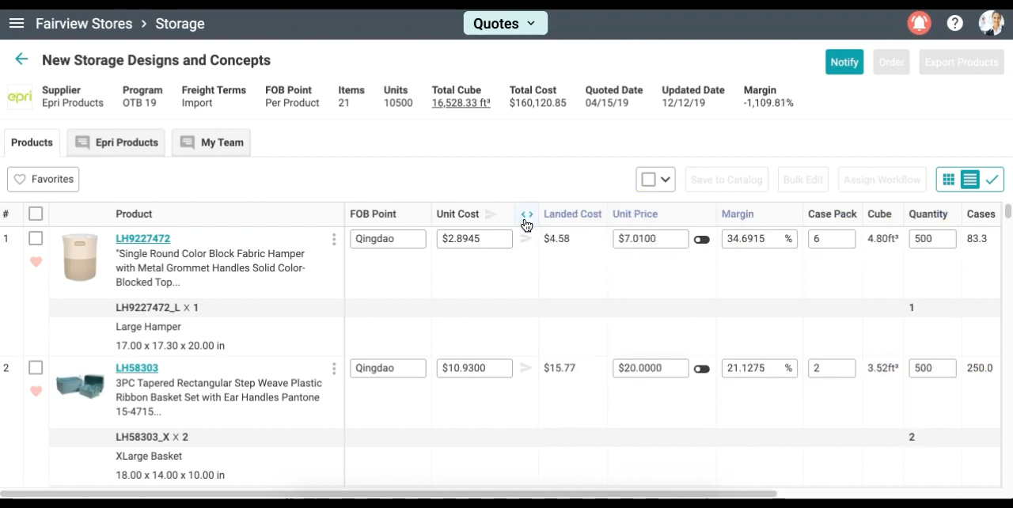Click the Unit Cost field for LH9227472

[474, 238]
